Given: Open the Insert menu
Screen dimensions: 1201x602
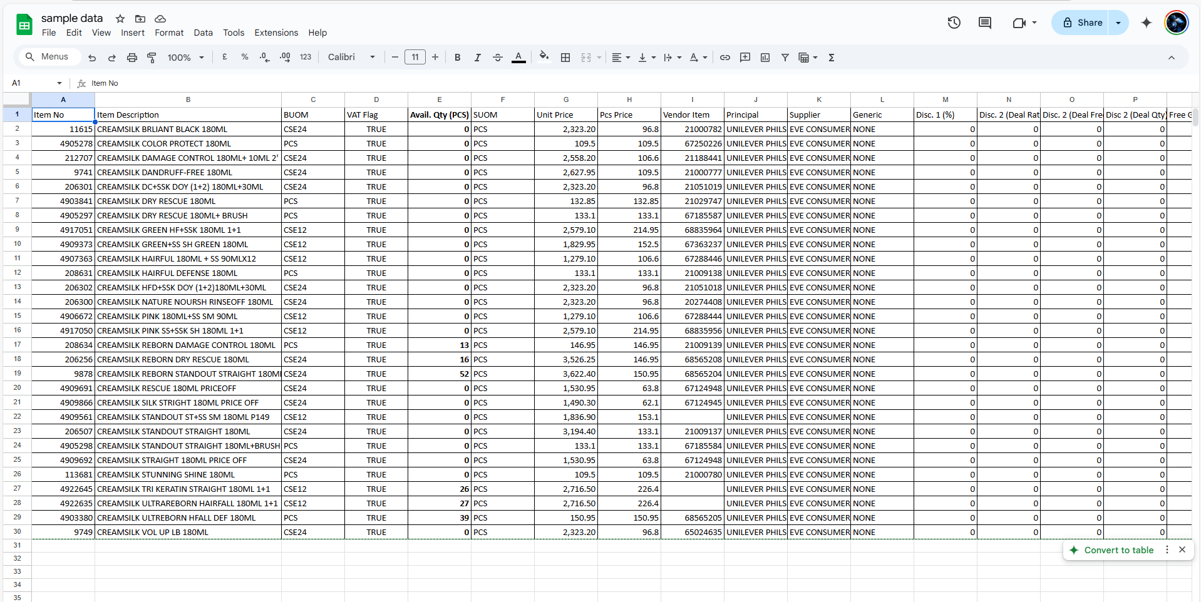Looking at the screenshot, I should pyautogui.click(x=133, y=33).
